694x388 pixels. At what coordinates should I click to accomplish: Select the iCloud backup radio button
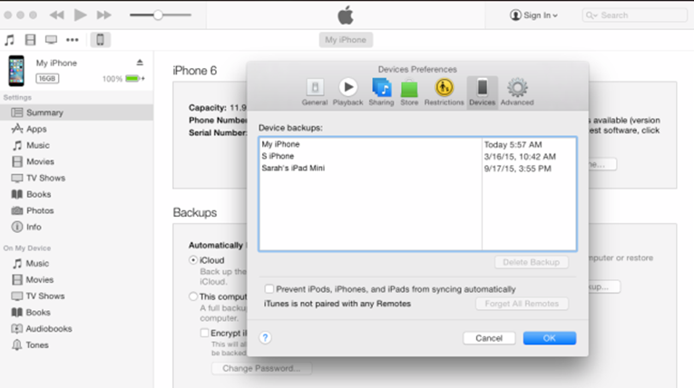coord(193,260)
